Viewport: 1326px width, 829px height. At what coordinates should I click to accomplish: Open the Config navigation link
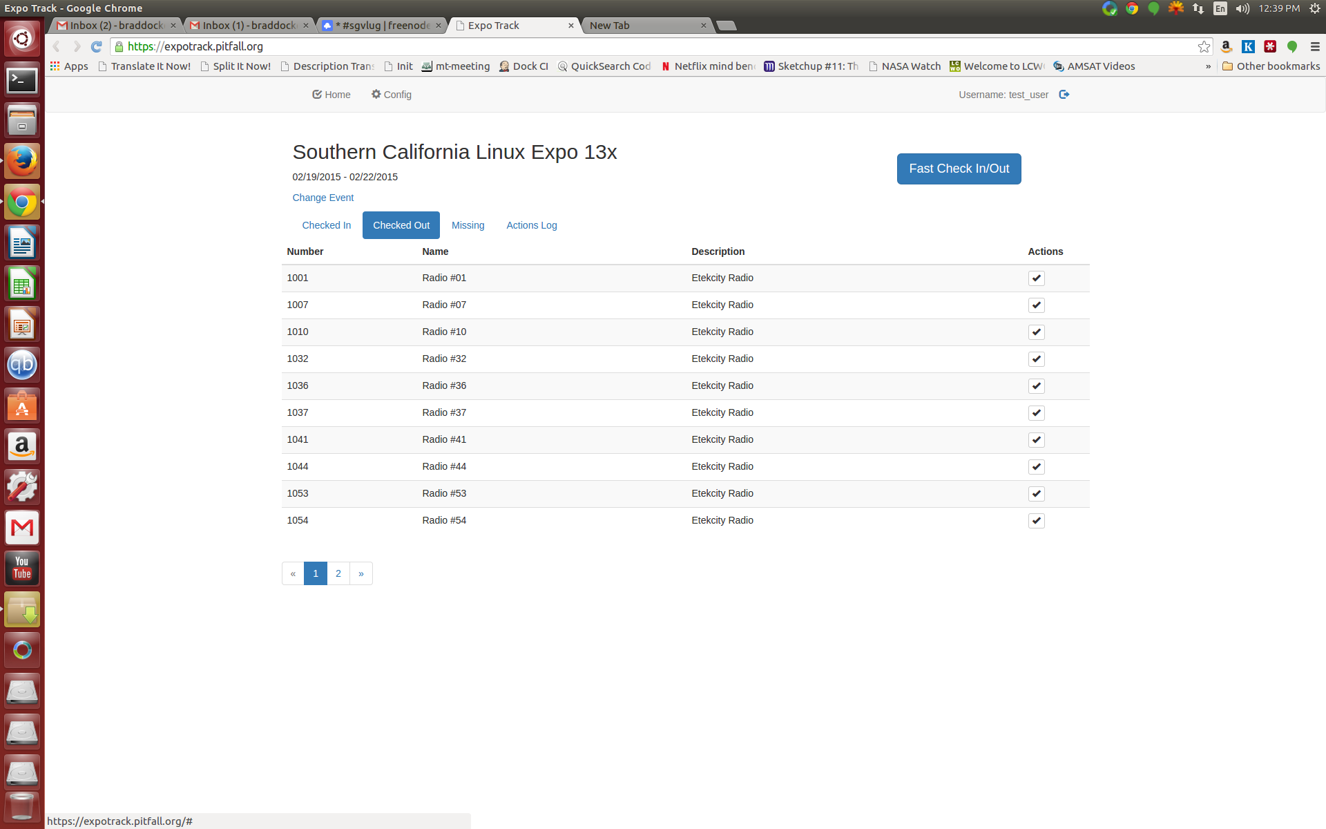click(x=392, y=95)
